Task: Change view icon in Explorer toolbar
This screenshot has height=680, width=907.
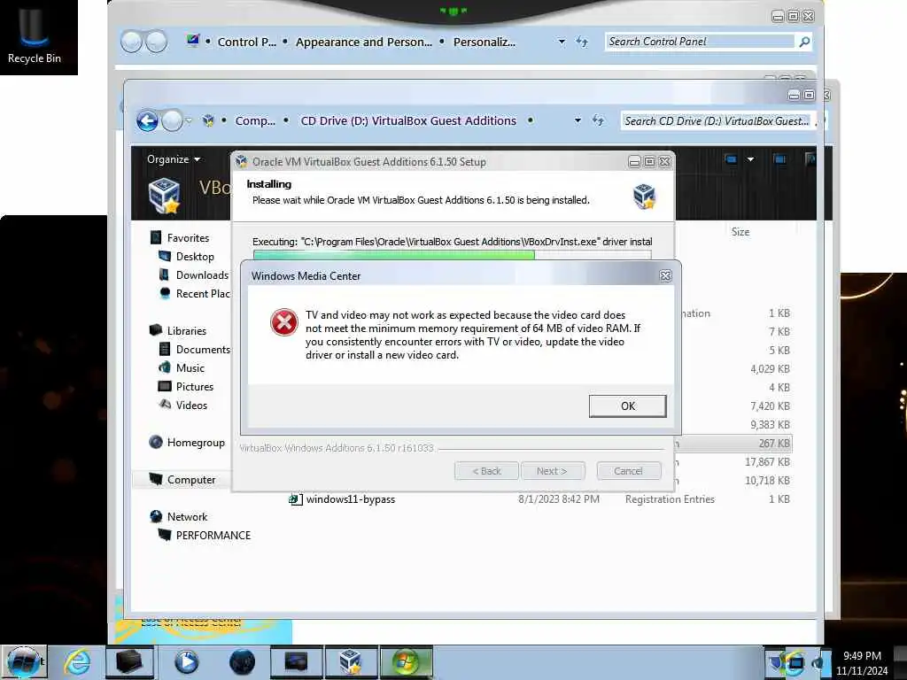Action: 731,159
